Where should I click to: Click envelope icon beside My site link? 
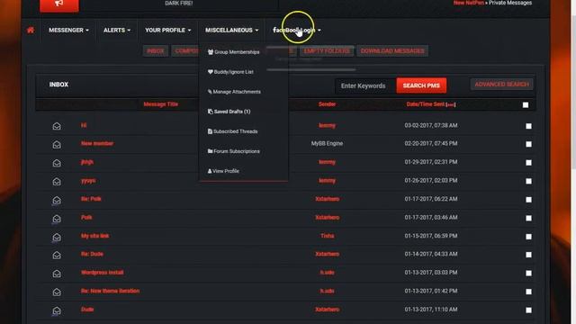[x=57, y=237]
